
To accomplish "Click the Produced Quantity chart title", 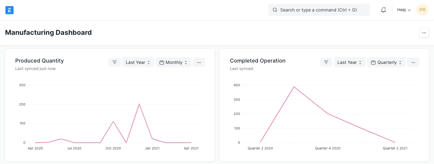I will 39,61.
